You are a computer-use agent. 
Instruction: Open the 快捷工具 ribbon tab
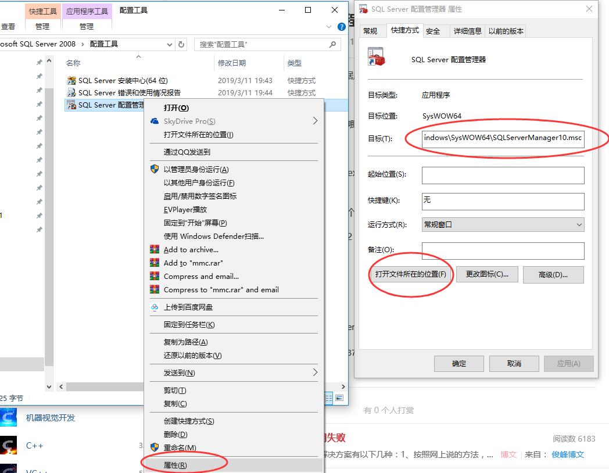[43, 11]
